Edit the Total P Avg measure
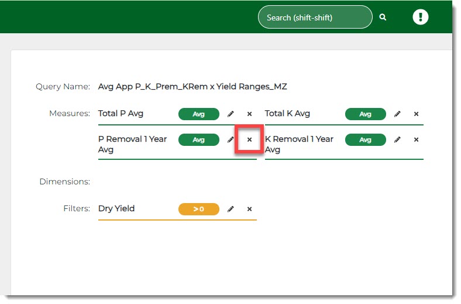 coord(230,114)
